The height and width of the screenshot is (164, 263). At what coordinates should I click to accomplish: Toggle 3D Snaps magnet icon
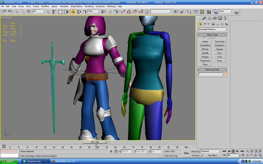coord(123,12)
